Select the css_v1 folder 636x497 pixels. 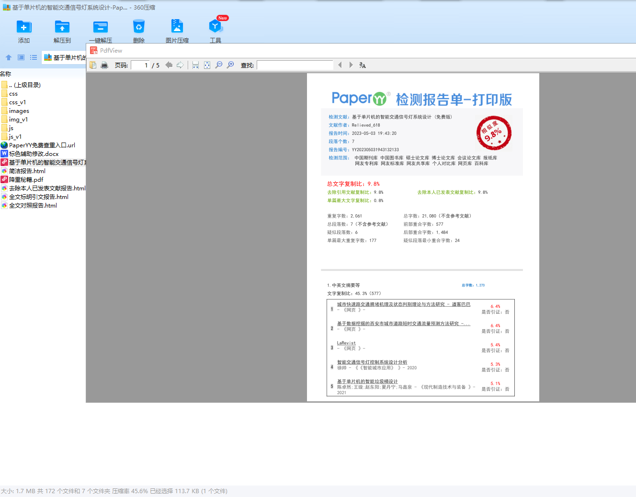pyautogui.click(x=13, y=102)
